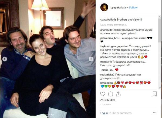Open ahahoudi commenter profile

106,30
